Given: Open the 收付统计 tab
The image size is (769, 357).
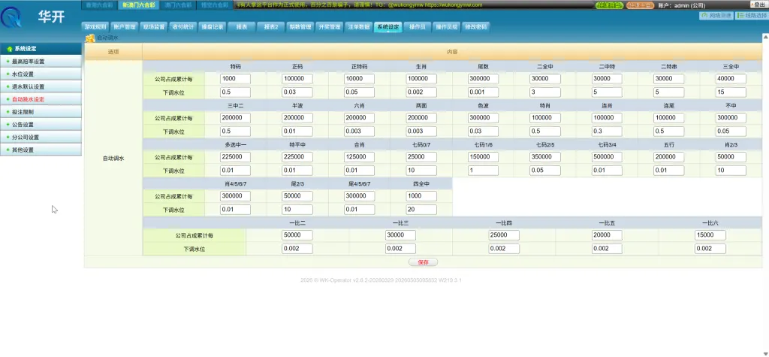Looking at the screenshot, I should pos(182,28).
